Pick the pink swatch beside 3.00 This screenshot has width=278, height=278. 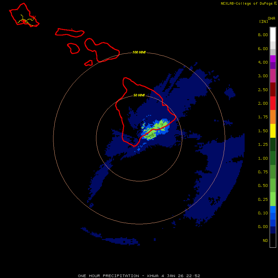pyautogui.click(x=273, y=76)
